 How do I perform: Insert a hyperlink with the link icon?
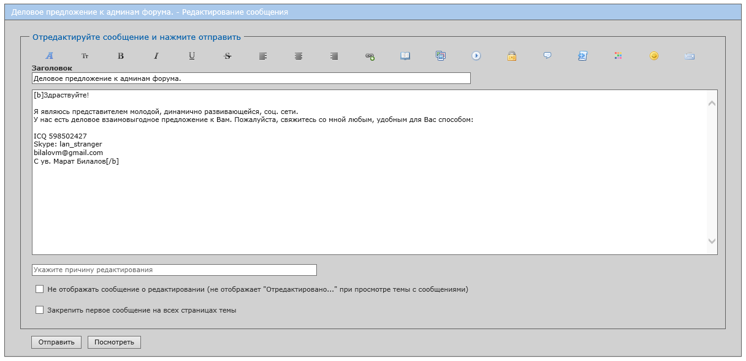tap(370, 56)
